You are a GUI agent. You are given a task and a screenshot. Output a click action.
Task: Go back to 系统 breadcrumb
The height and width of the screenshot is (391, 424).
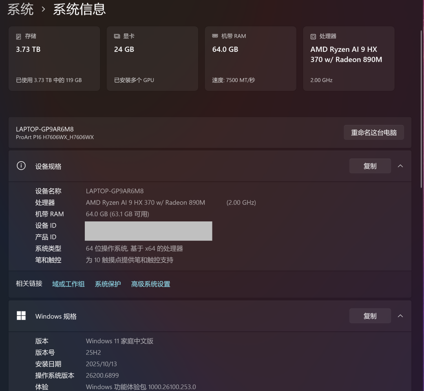(20, 9)
